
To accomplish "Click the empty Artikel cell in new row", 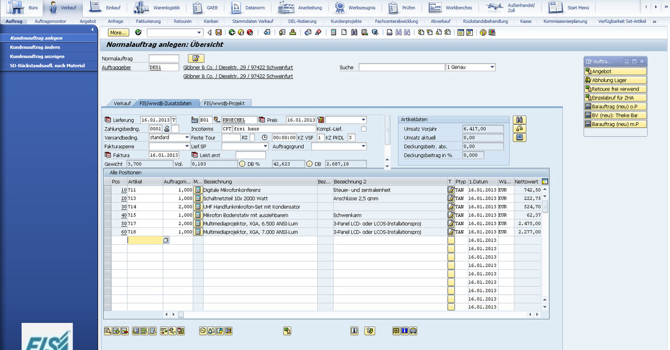I will click(145, 240).
